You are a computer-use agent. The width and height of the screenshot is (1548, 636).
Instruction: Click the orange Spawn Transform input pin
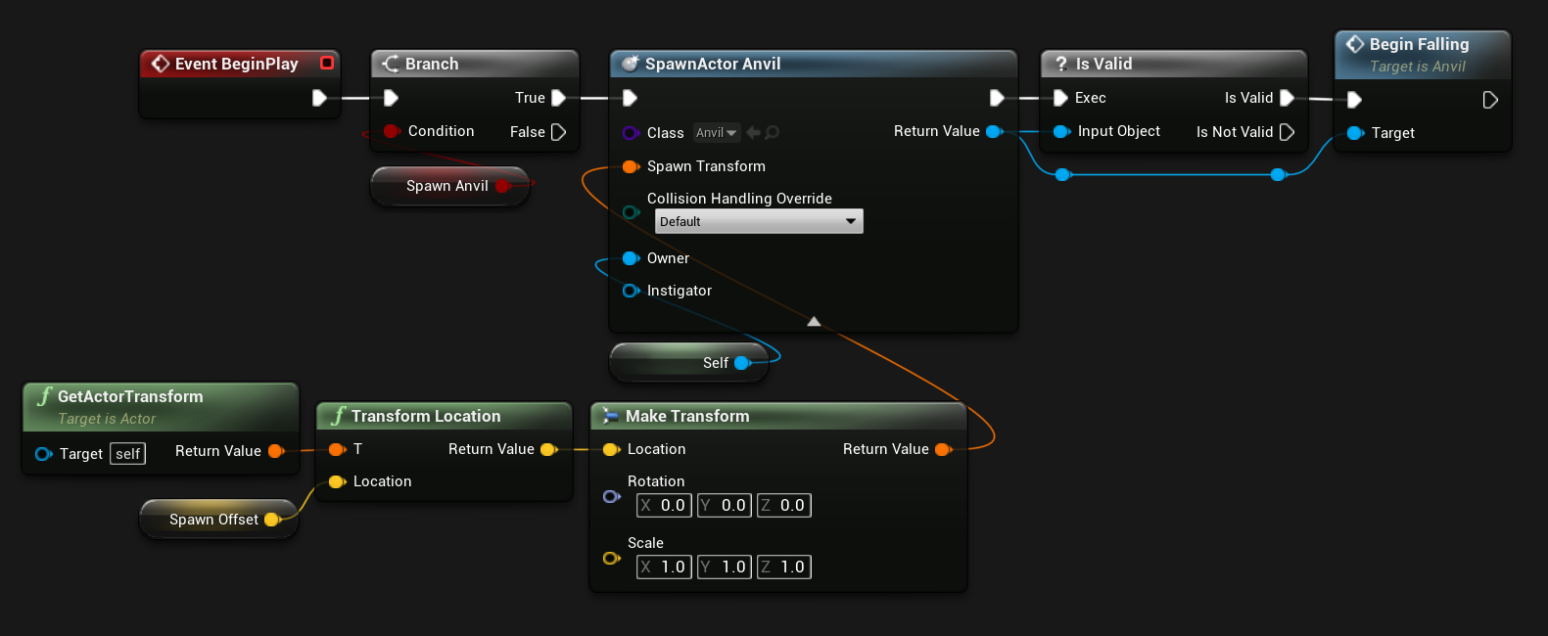[x=631, y=166]
